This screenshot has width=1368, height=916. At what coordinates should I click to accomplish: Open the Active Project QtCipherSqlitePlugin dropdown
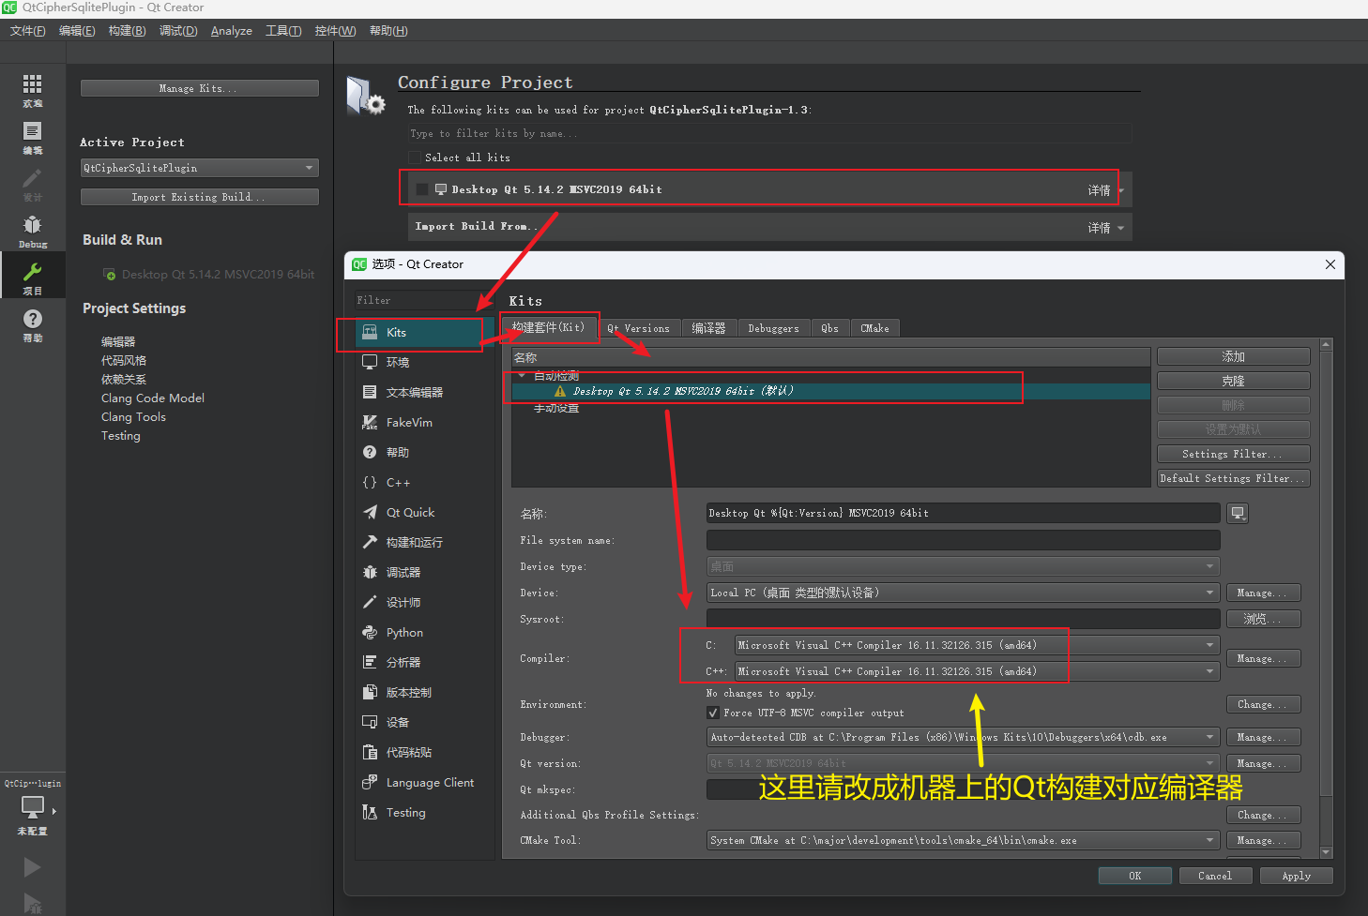pyautogui.click(x=200, y=168)
